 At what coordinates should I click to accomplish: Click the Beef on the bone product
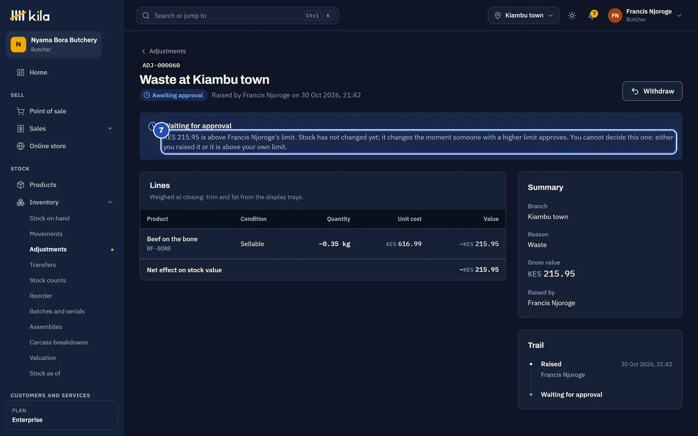click(x=172, y=239)
